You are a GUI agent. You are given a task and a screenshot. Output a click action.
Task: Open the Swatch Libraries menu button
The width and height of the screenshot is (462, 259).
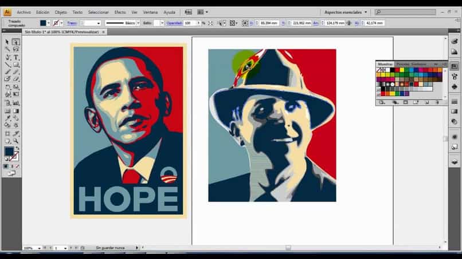(382, 102)
